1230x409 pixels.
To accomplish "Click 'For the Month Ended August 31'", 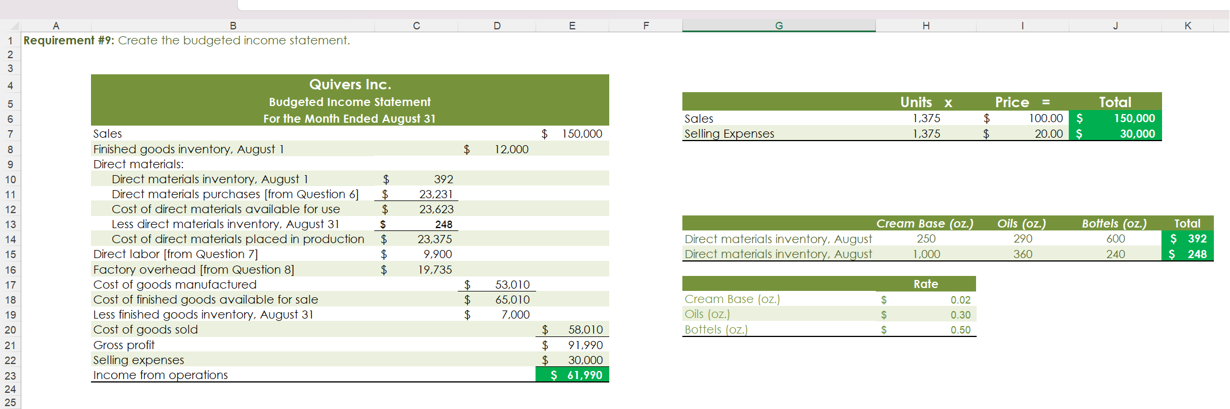I will 350,119.
